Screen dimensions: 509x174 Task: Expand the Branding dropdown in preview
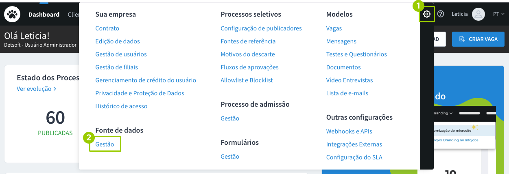point(443,113)
